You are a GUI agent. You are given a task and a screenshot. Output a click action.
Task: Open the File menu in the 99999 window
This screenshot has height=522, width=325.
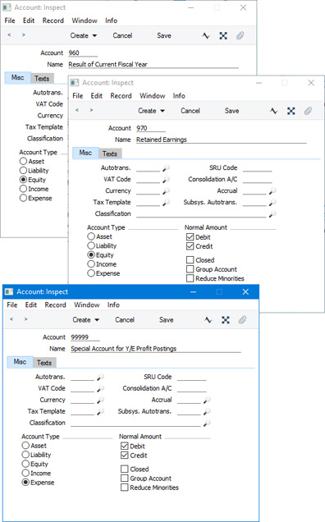12,305
